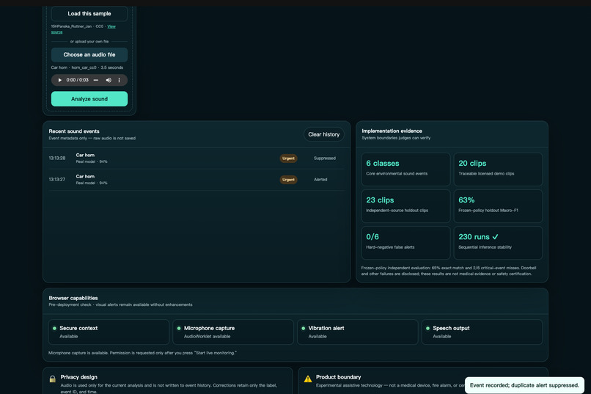Image resolution: width=591 pixels, height=394 pixels.
Task: Click the Alerted status text
Action: 320,180
